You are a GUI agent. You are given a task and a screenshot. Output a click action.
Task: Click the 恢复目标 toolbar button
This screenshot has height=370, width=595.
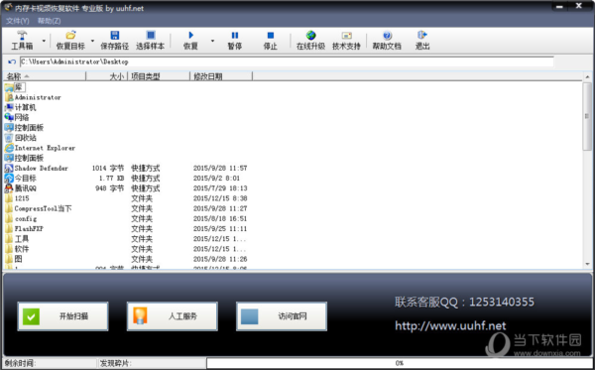coord(70,41)
